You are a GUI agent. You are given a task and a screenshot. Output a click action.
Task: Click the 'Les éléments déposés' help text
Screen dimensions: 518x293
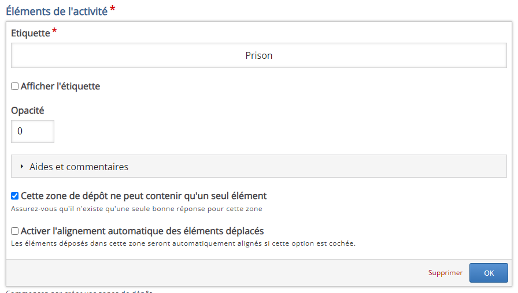point(183,243)
